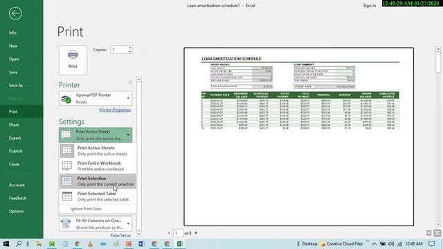Open Desktop toolbar in the taskbar
Viewport: 443px width, 249px height.
[x=309, y=243]
